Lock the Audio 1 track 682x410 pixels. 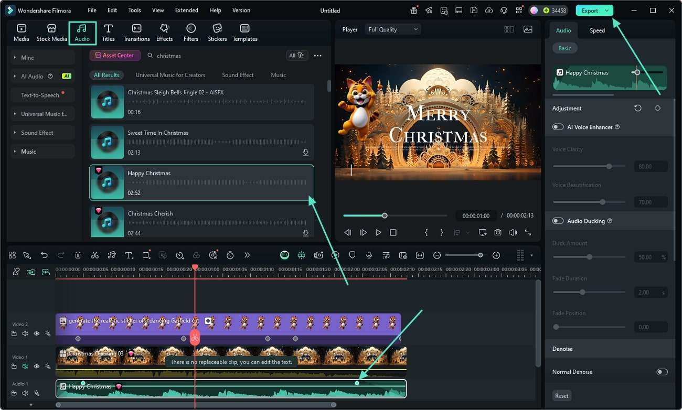pos(14,393)
